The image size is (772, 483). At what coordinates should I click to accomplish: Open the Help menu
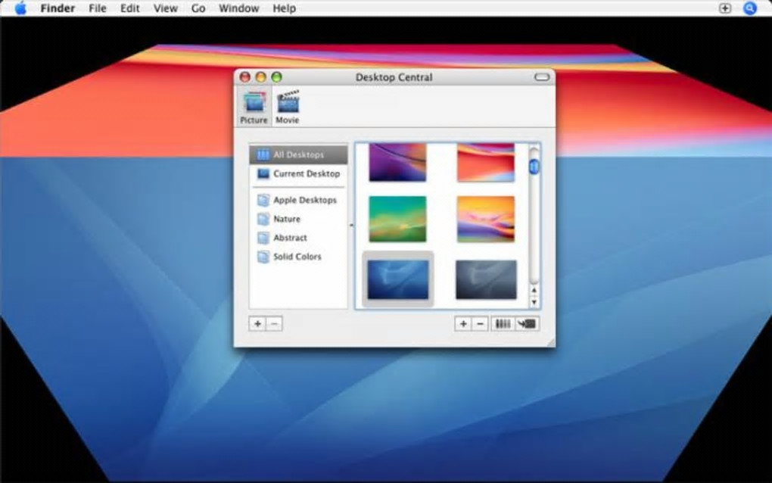(x=285, y=8)
